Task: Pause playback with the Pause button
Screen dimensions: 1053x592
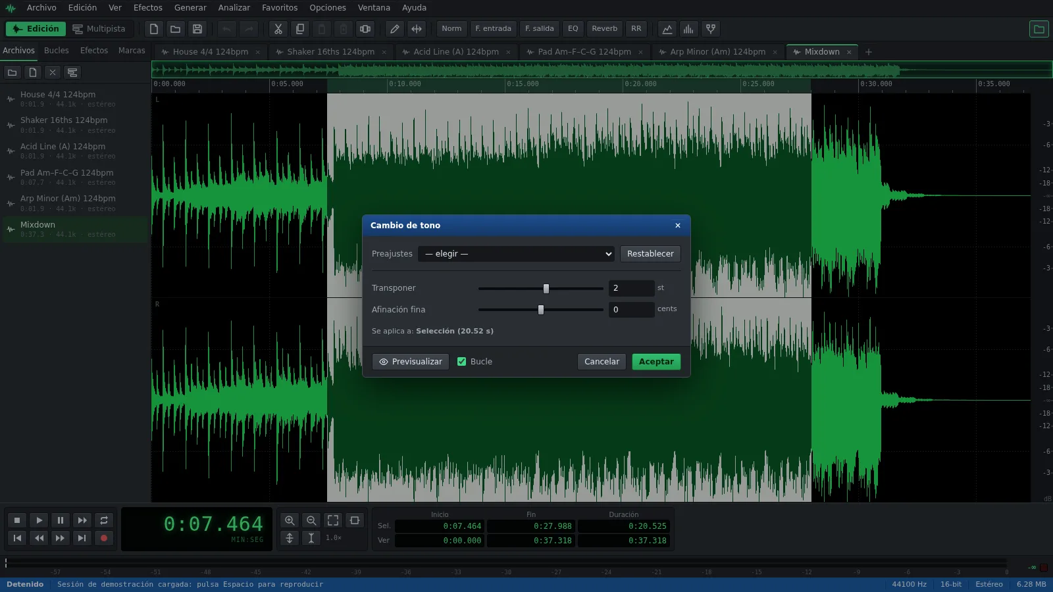Action: pyautogui.click(x=61, y=520)
